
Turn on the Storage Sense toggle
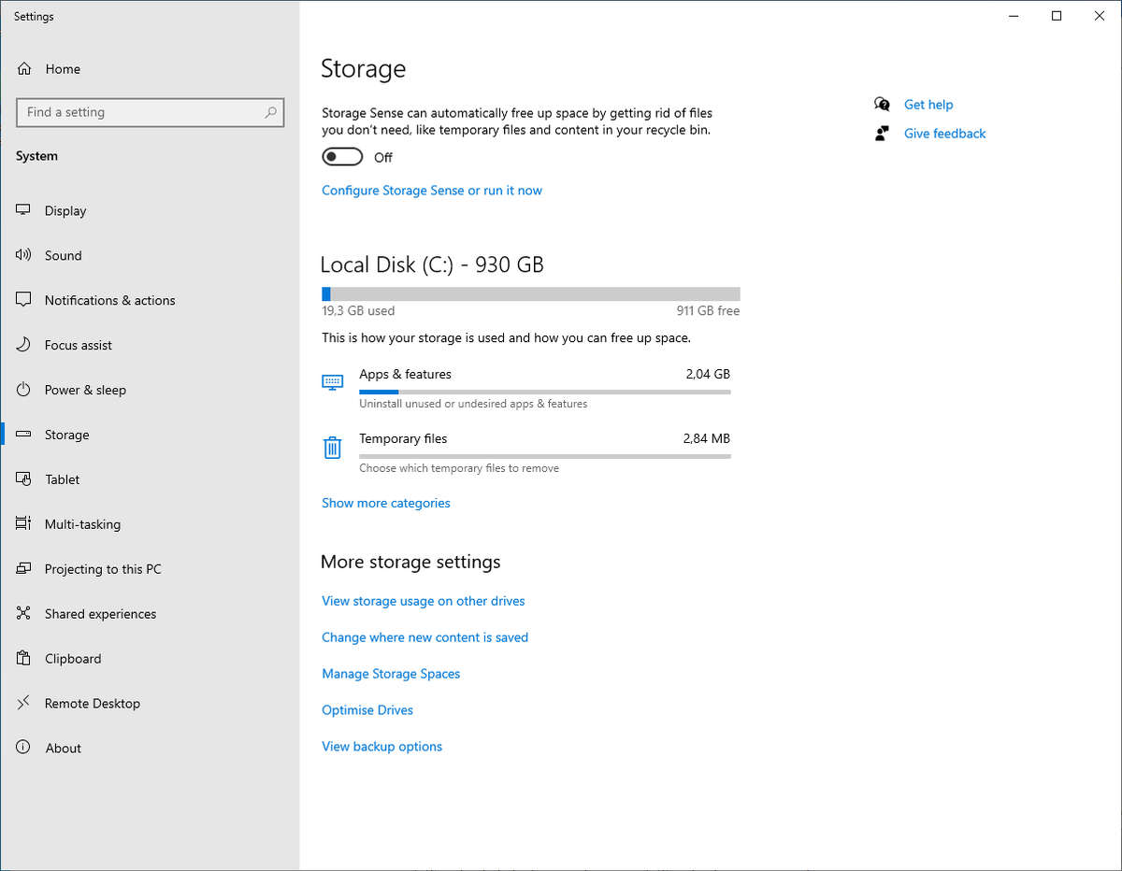pyautogui.click(x=342, y=157)
